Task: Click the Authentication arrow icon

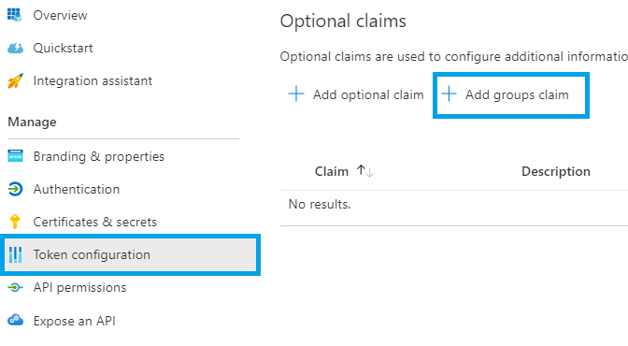Action: [15, 189]
